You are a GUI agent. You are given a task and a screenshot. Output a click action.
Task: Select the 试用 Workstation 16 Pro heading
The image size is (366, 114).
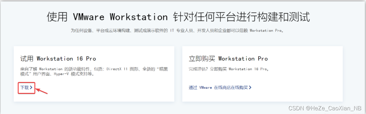pos(58,59)
